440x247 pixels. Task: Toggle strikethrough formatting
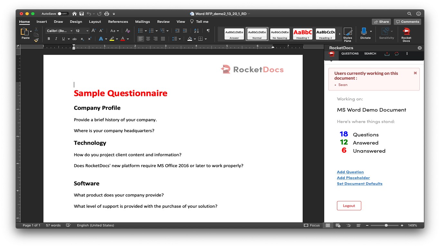[x=74, y=39]
